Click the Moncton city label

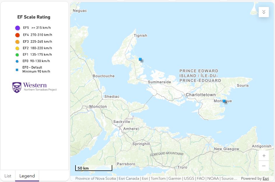click(98, 107)
